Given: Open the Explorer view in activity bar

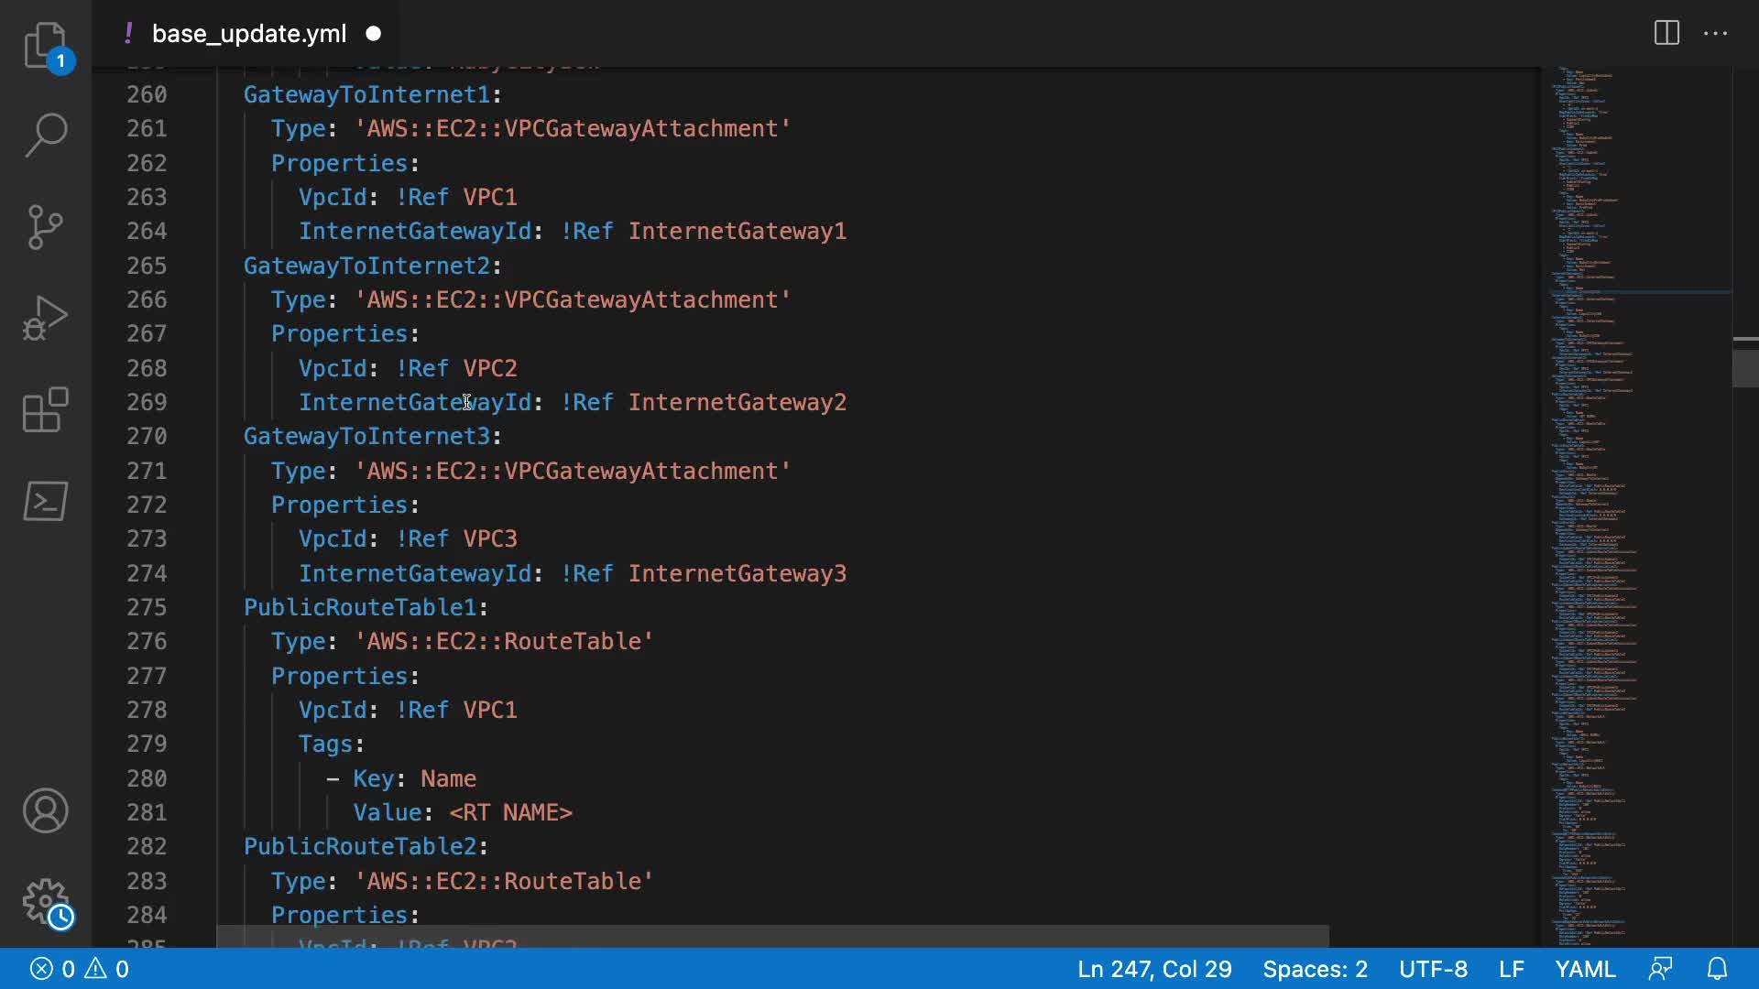Looking at the screenshot, I should click(45, 45).
